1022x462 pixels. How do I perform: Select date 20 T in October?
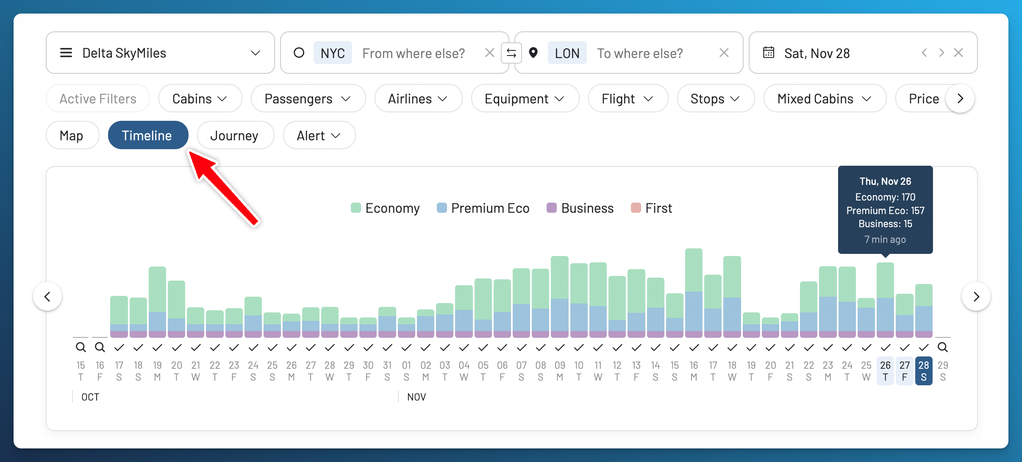(x=177, y=371)
